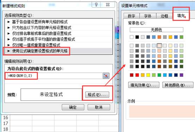
Task: Select rule type 仅对高于或低于平均值的数值设置格式
Action: coord(58,39)
